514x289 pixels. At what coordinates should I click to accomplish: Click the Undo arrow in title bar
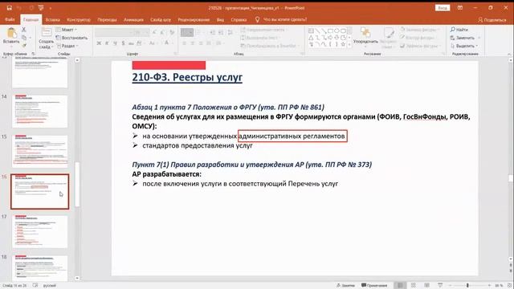(19, 8)
